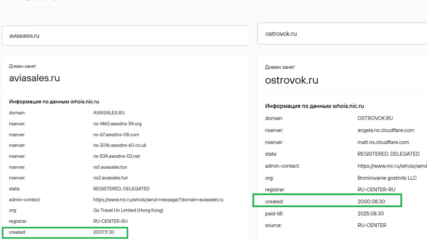The width and height of the screenshot is (427, 240).
Task: Click created date 2000.08.30
Action: [371, 202]
